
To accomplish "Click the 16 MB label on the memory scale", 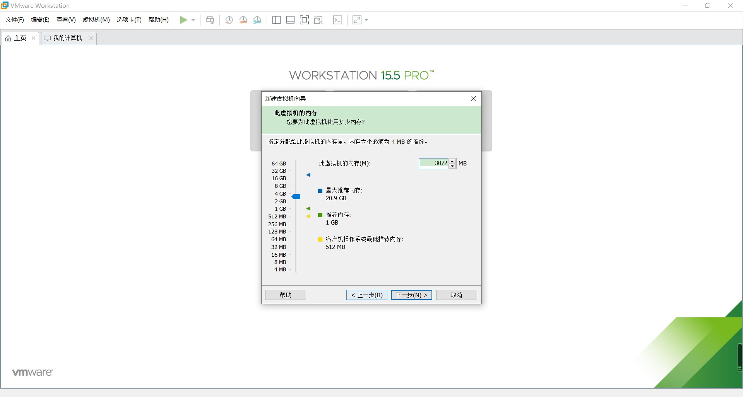I will pyautogui.click(x=279, y=255).
